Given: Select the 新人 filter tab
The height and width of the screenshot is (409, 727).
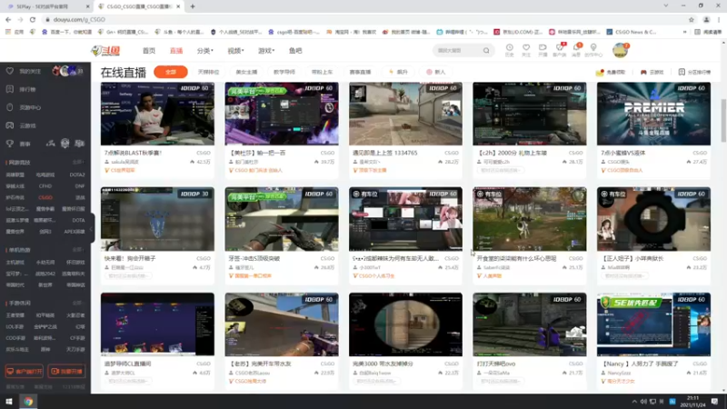Looking at the screenshot, I should coord(436,72).
